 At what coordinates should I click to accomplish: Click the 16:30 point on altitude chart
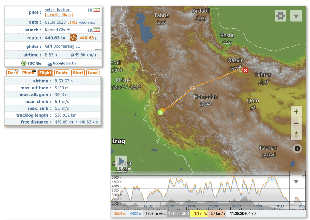tap(236, 193)
